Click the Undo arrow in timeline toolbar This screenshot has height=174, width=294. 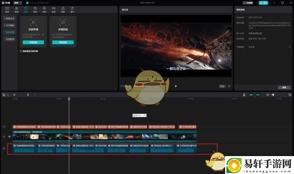[x=14, y=95]
